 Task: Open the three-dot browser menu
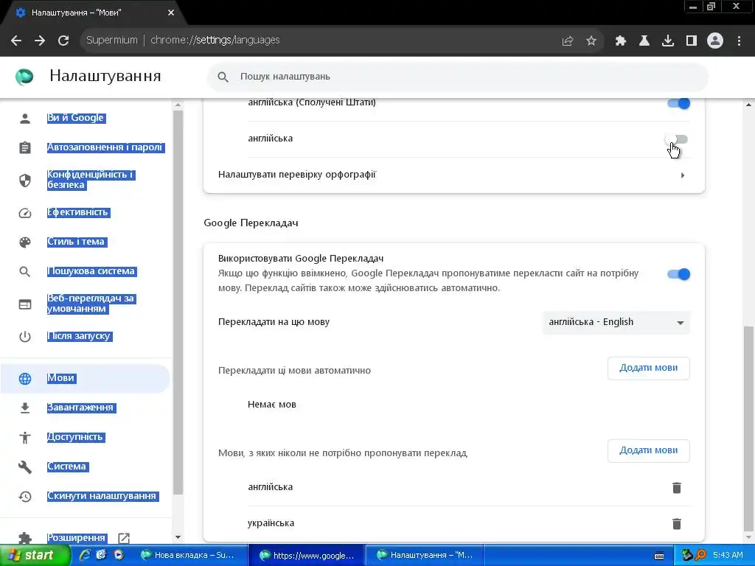739,41
